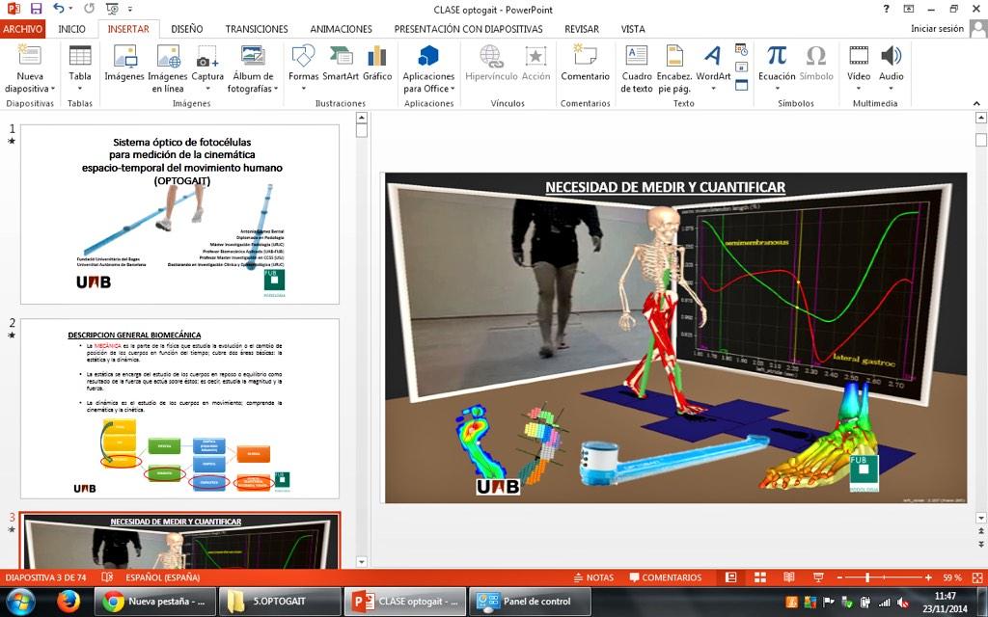Viewport: 988px width, 617px height.
Task: Switch to the ANIMACIONES ribbon tab
Action: click(x=340, y=28)
